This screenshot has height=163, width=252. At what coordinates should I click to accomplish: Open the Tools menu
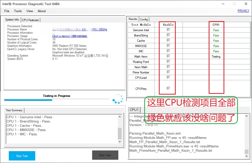coord(18,11)
